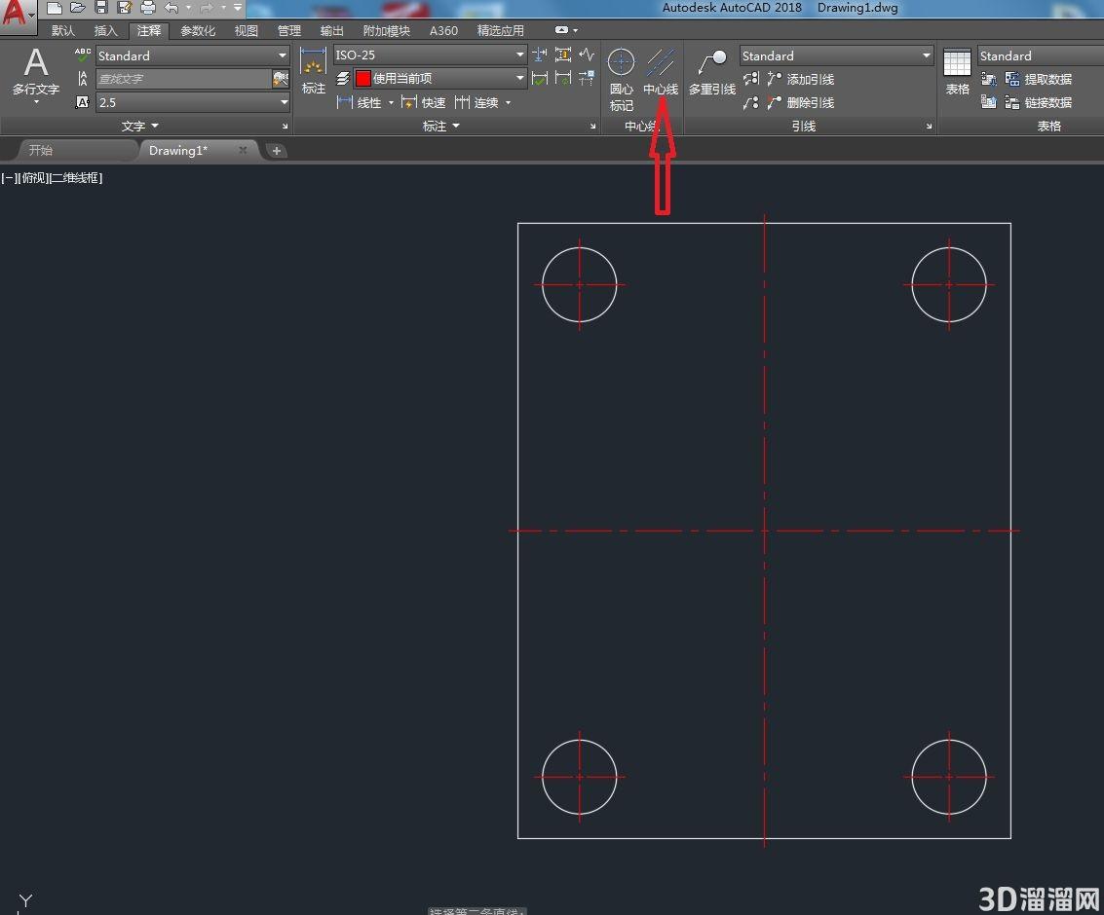Toggle the ribbon minimize state button
This screenshot has width=1104, height=915.
coord(562,30)
